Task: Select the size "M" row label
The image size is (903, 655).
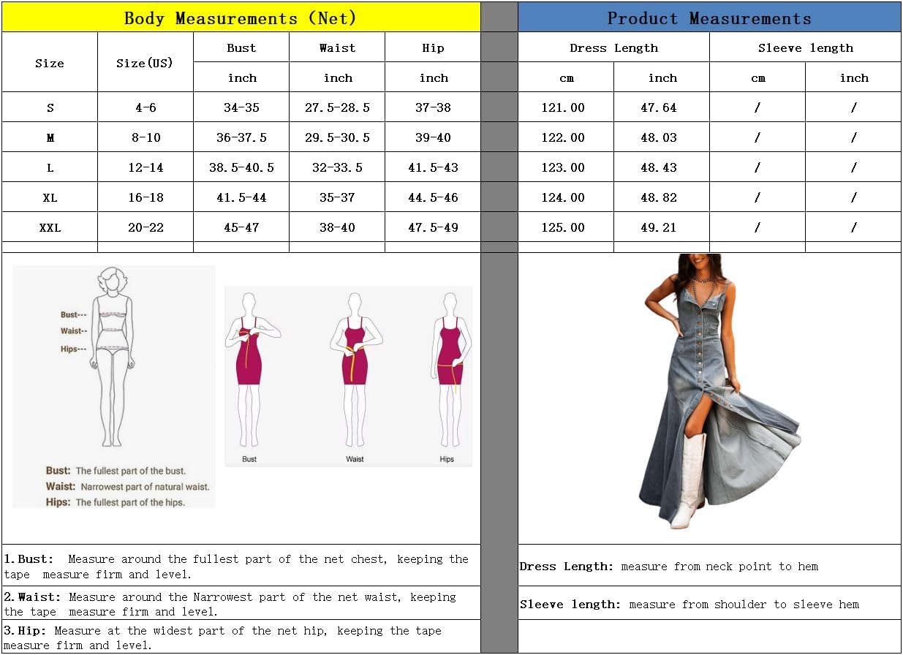Action: (x=50, y=137)
